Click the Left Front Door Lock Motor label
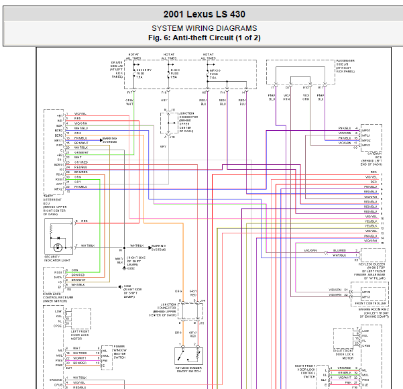Viewport: 403px width, 389px height. pos(80,335)
